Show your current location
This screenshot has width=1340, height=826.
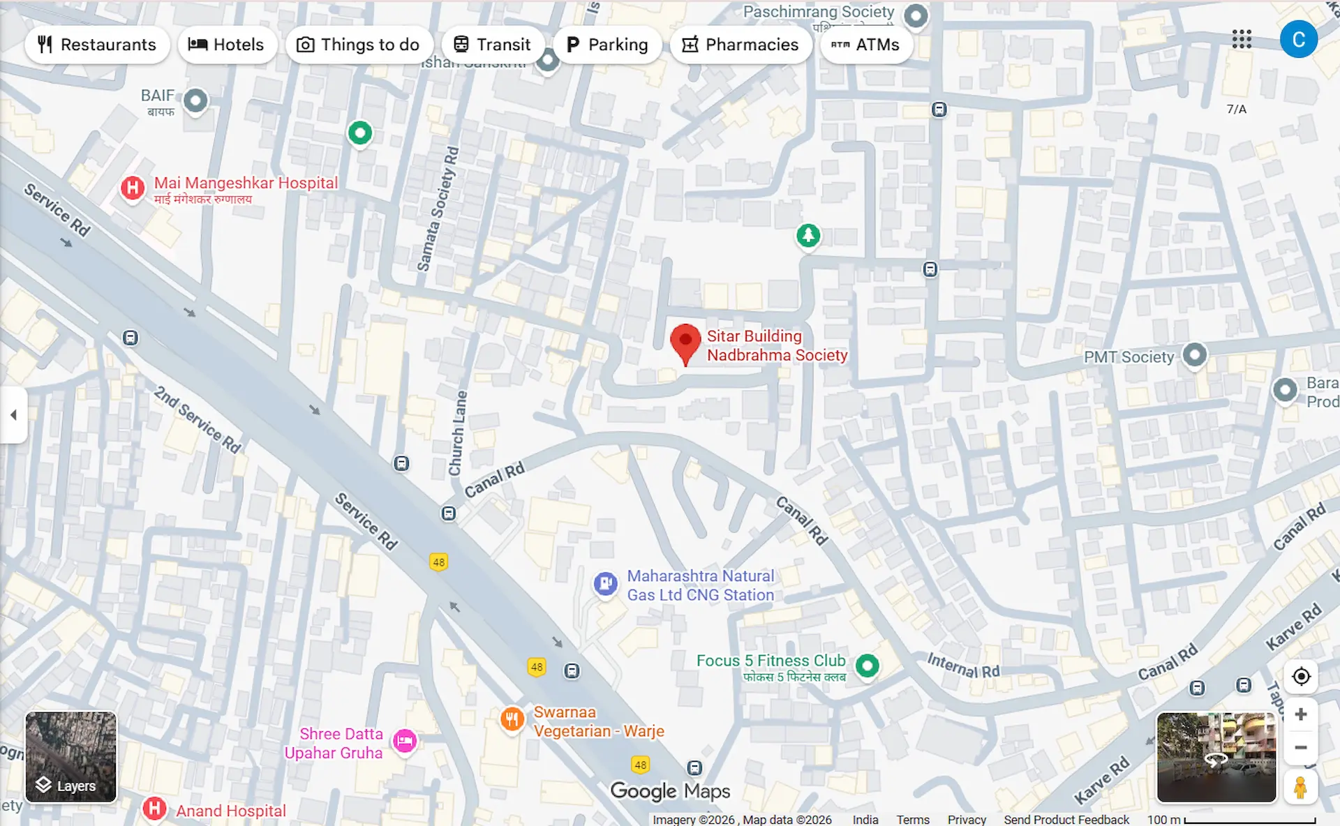(x=1301, y=676)
